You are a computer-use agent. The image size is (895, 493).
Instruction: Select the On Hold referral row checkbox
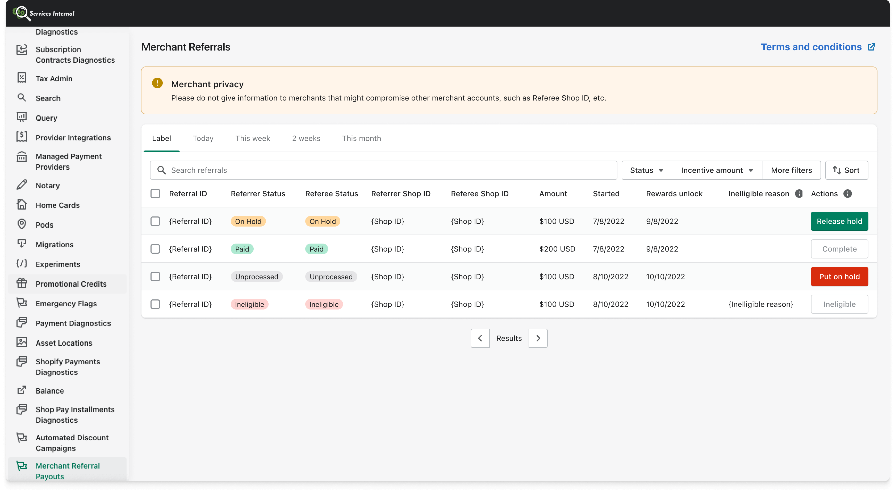tap(155, 221)
